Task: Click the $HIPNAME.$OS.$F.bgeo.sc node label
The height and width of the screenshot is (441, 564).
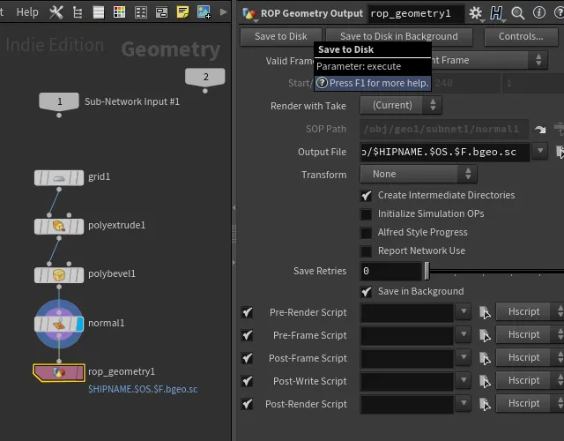Action: pyautogui.click(x=143, y=390)
